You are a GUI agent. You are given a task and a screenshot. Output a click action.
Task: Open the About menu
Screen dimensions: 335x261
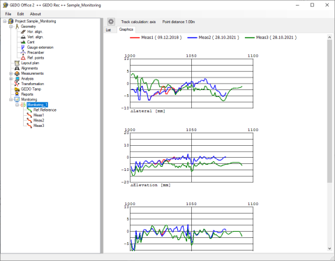(36, 14)
